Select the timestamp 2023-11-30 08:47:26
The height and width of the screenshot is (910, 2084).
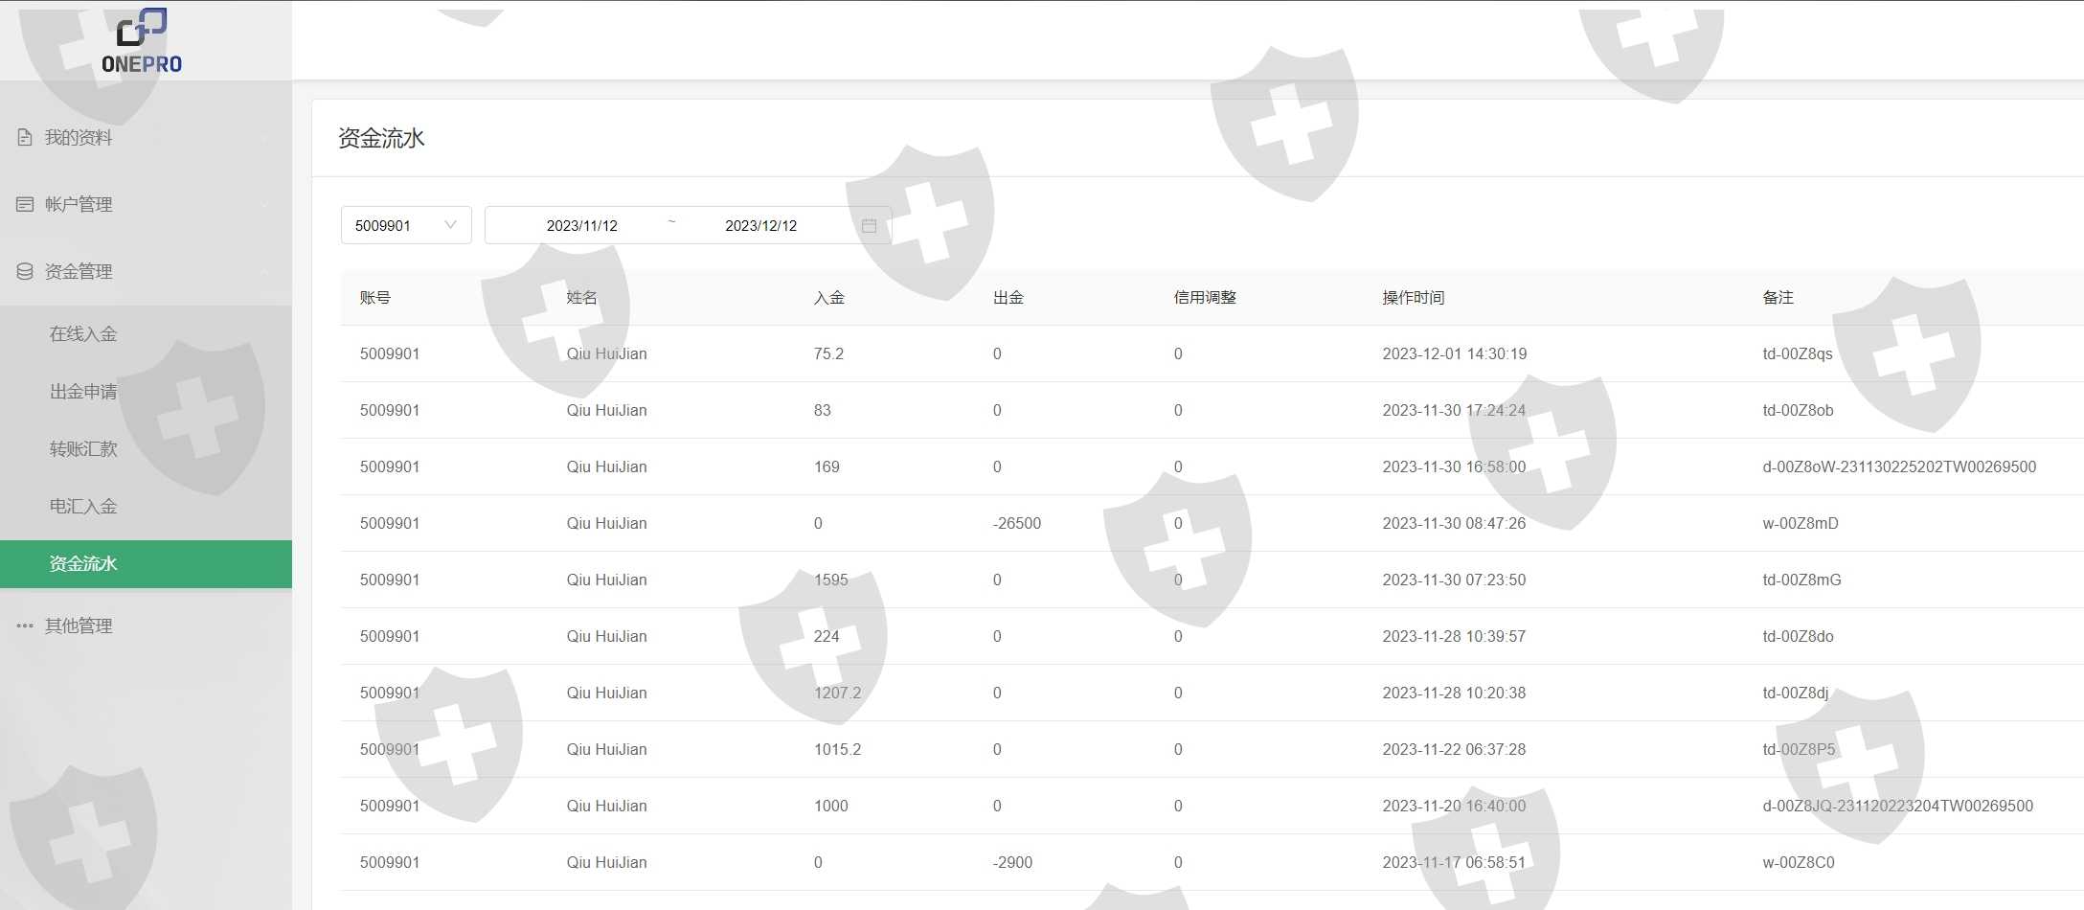(1454, 523)
